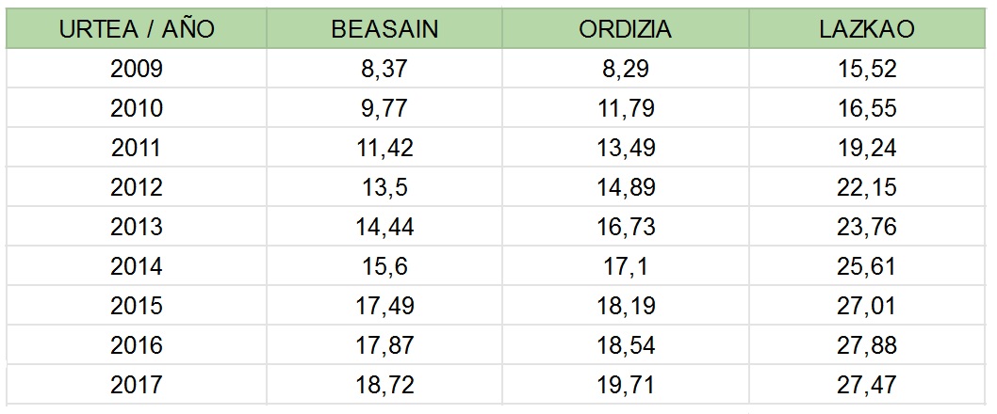This screenshot has width=997, height=414.
Task: Click Lazkao value 27,88 for 2016
Action: (x=867, y=345)
